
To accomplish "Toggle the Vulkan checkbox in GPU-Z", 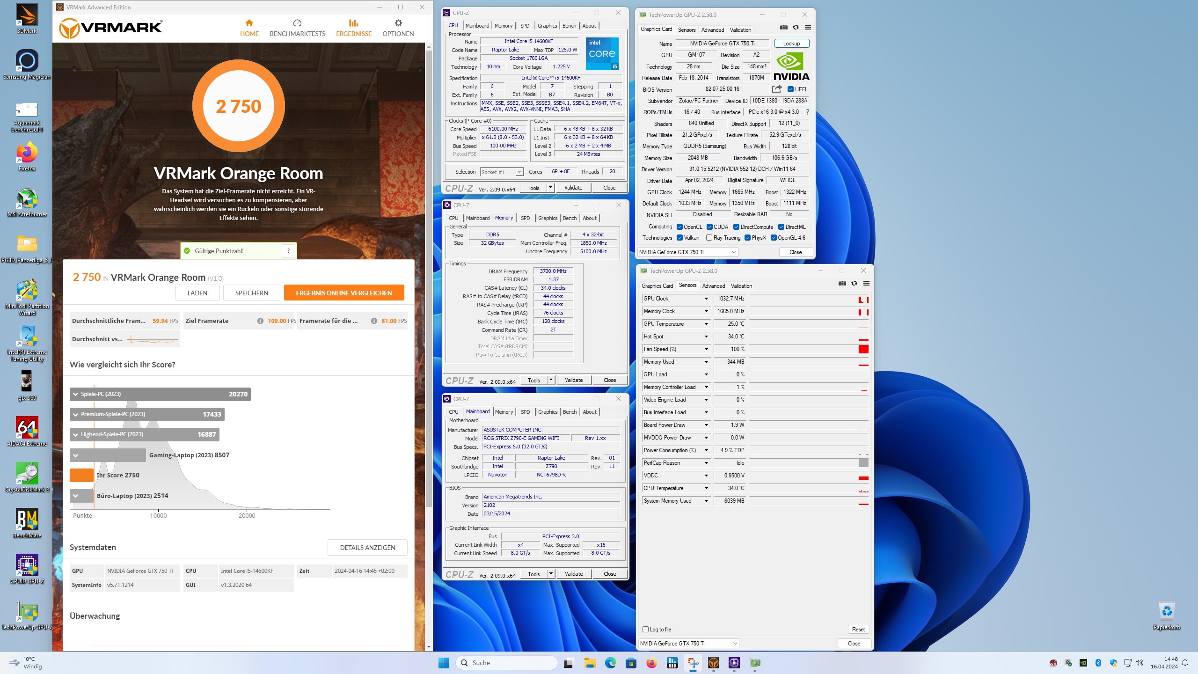I will [x=679, y=238].
